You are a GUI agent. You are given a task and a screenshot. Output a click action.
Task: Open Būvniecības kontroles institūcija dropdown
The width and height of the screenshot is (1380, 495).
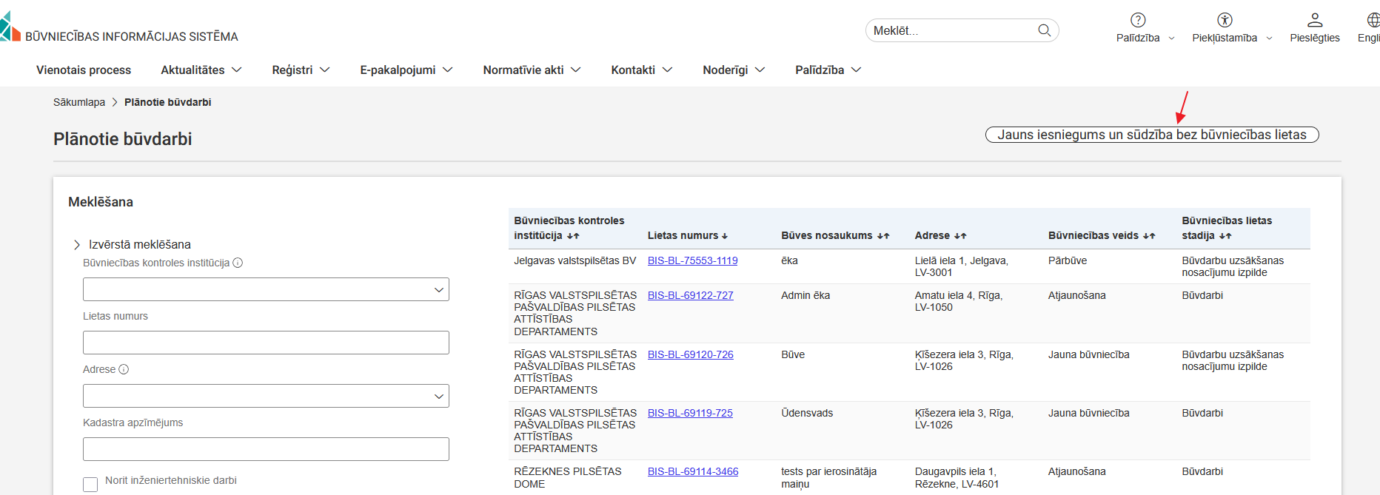[x=266, y=289]
